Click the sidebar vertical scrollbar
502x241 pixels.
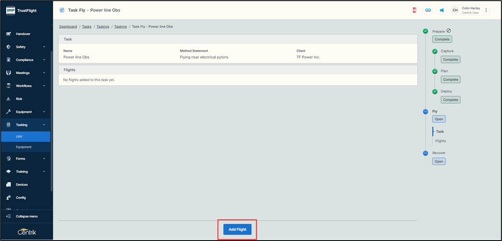coord(51,121)
